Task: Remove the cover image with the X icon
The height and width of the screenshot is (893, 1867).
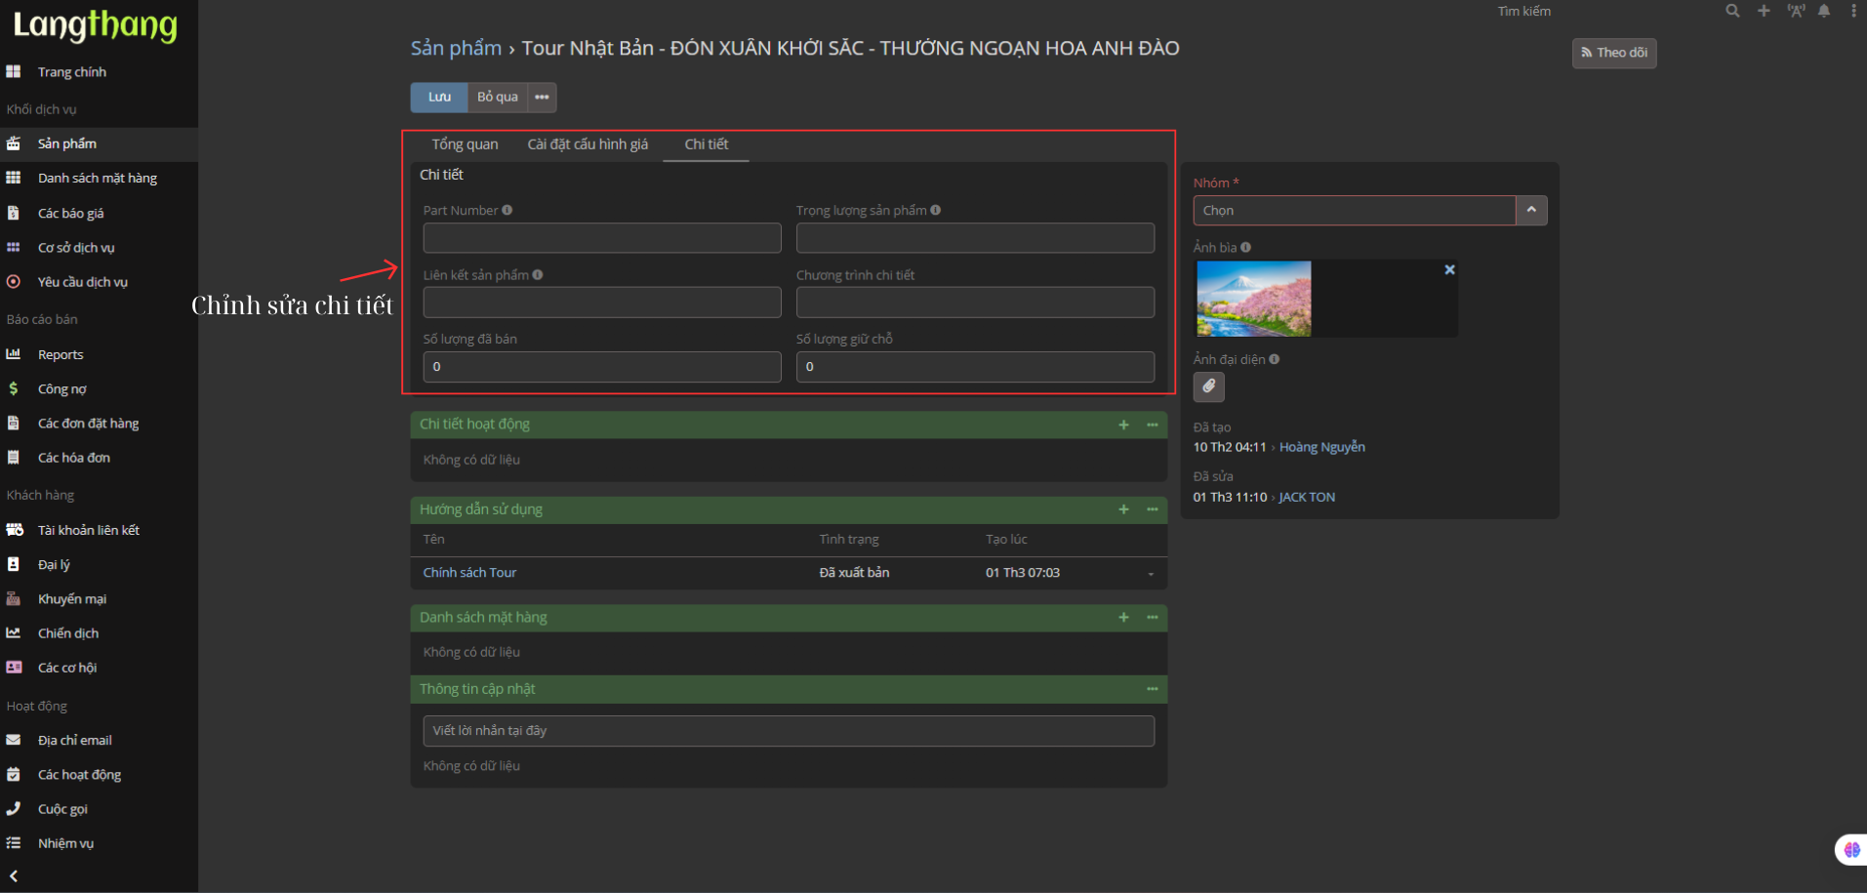Action: tap(1449, 269)
